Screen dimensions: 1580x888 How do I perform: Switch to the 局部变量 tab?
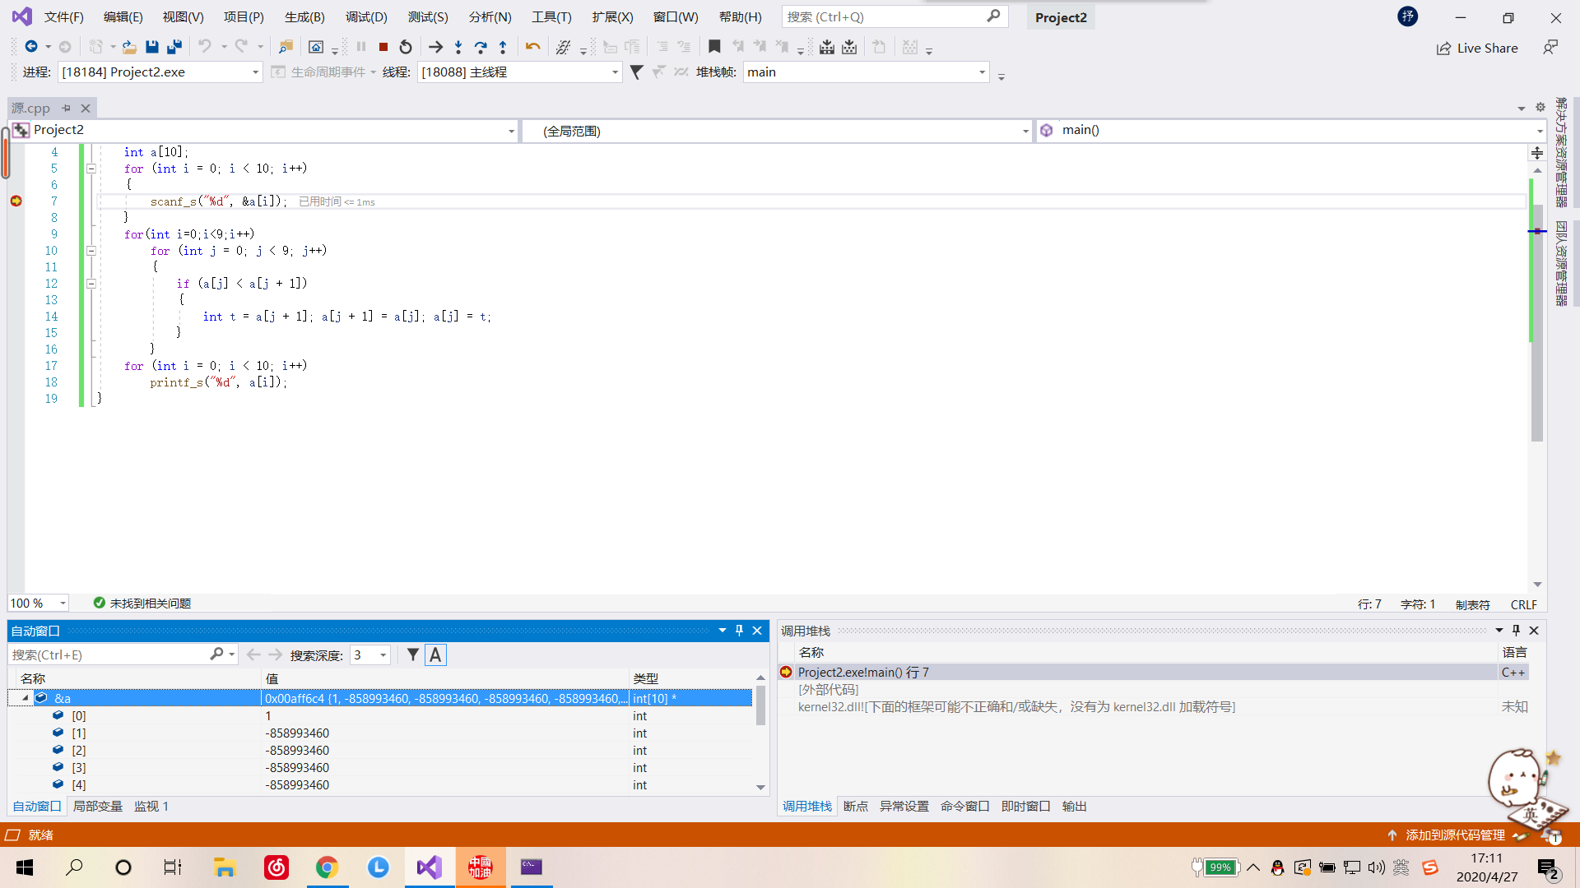97,807
